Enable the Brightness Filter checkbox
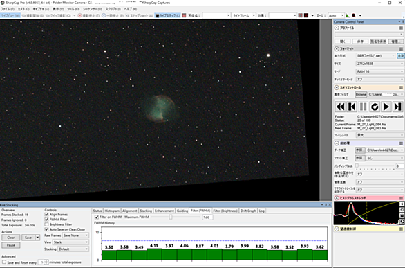Image resolution: width=405 pixels, height=268 pixels. (x=47, y=224)
